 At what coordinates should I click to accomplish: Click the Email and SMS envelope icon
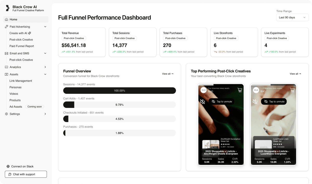coord(6,53)
